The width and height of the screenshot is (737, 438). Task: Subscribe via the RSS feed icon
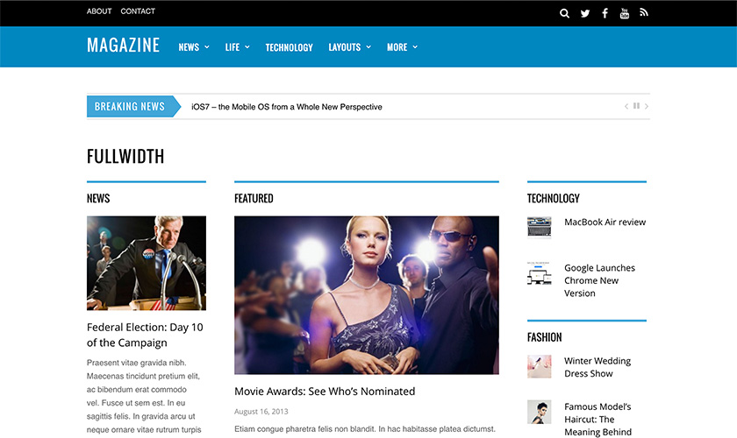tap(644, 12)
